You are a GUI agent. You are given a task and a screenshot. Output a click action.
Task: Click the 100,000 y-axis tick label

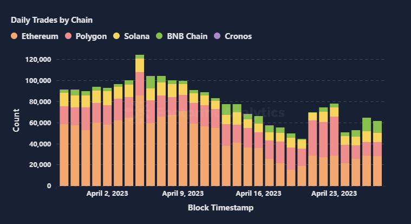(x=38, y=81)
